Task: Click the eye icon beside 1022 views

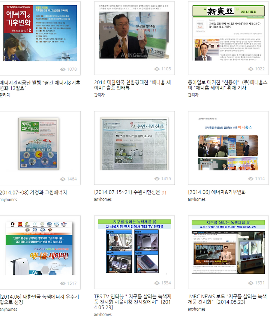Action: [251, 69]
